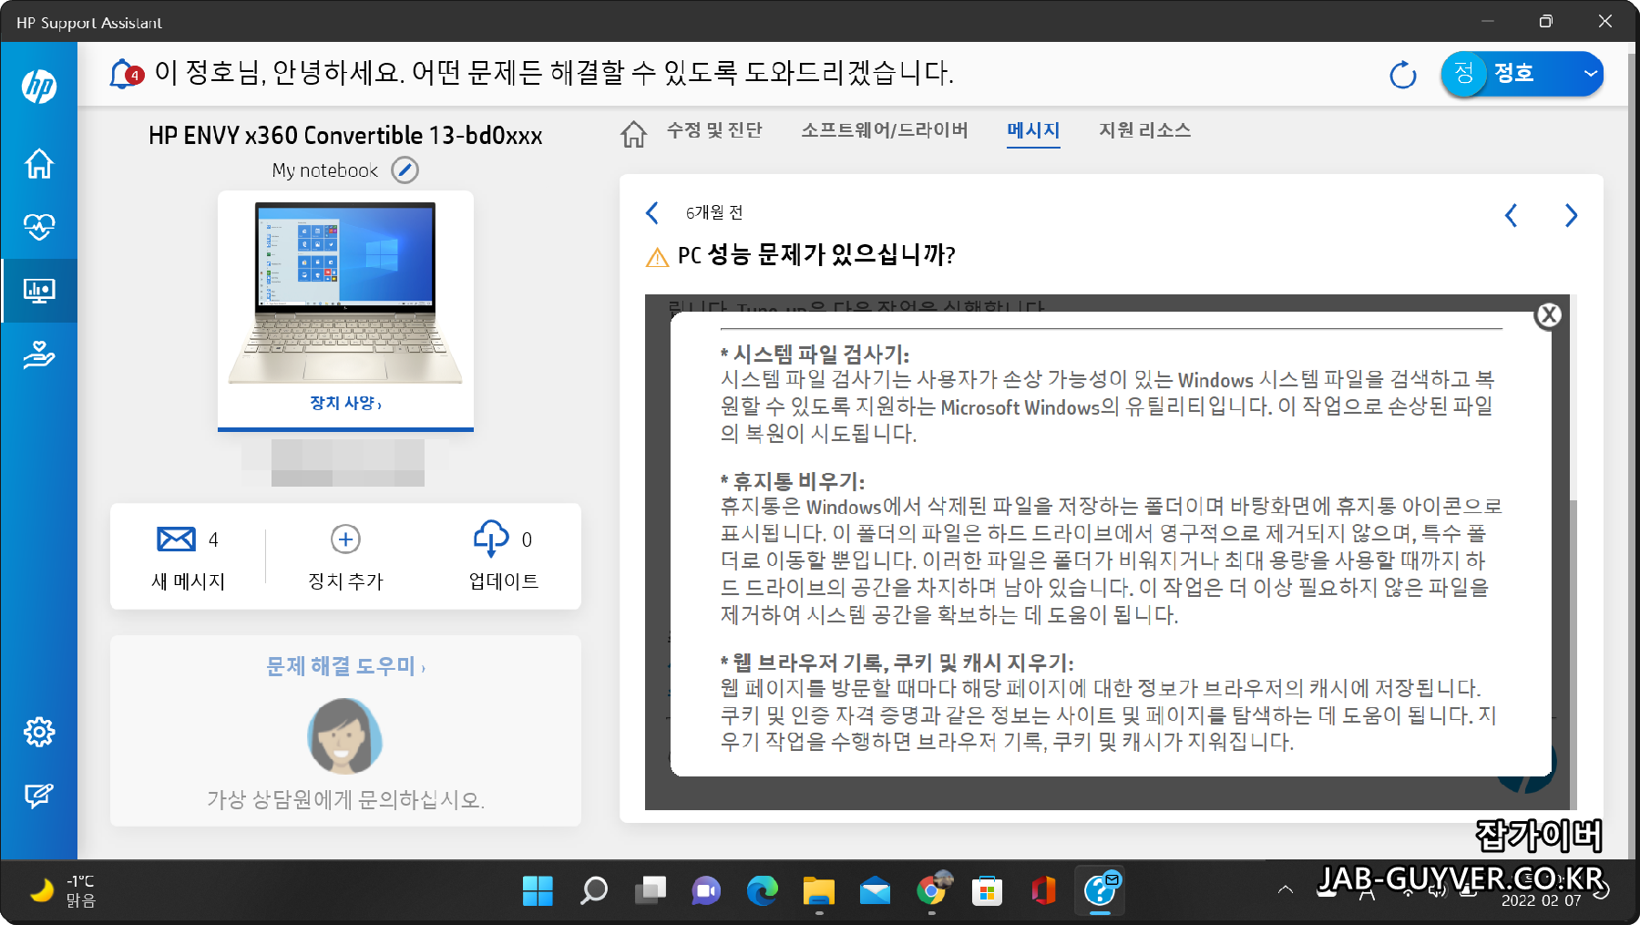
Task: Click the 새 메시지 label
Action: pyautogui.click(x=188, y=581)
